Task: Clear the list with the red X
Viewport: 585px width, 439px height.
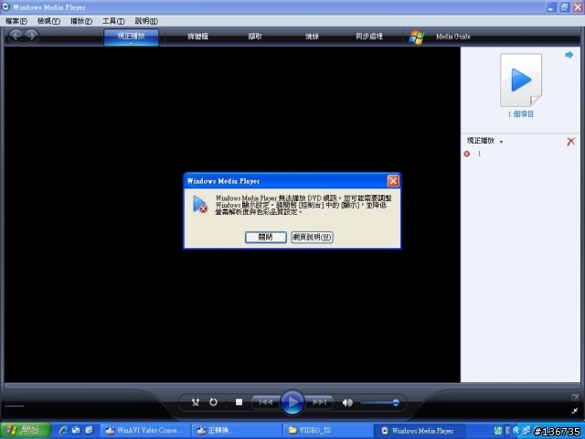Action: pos(570,142)
